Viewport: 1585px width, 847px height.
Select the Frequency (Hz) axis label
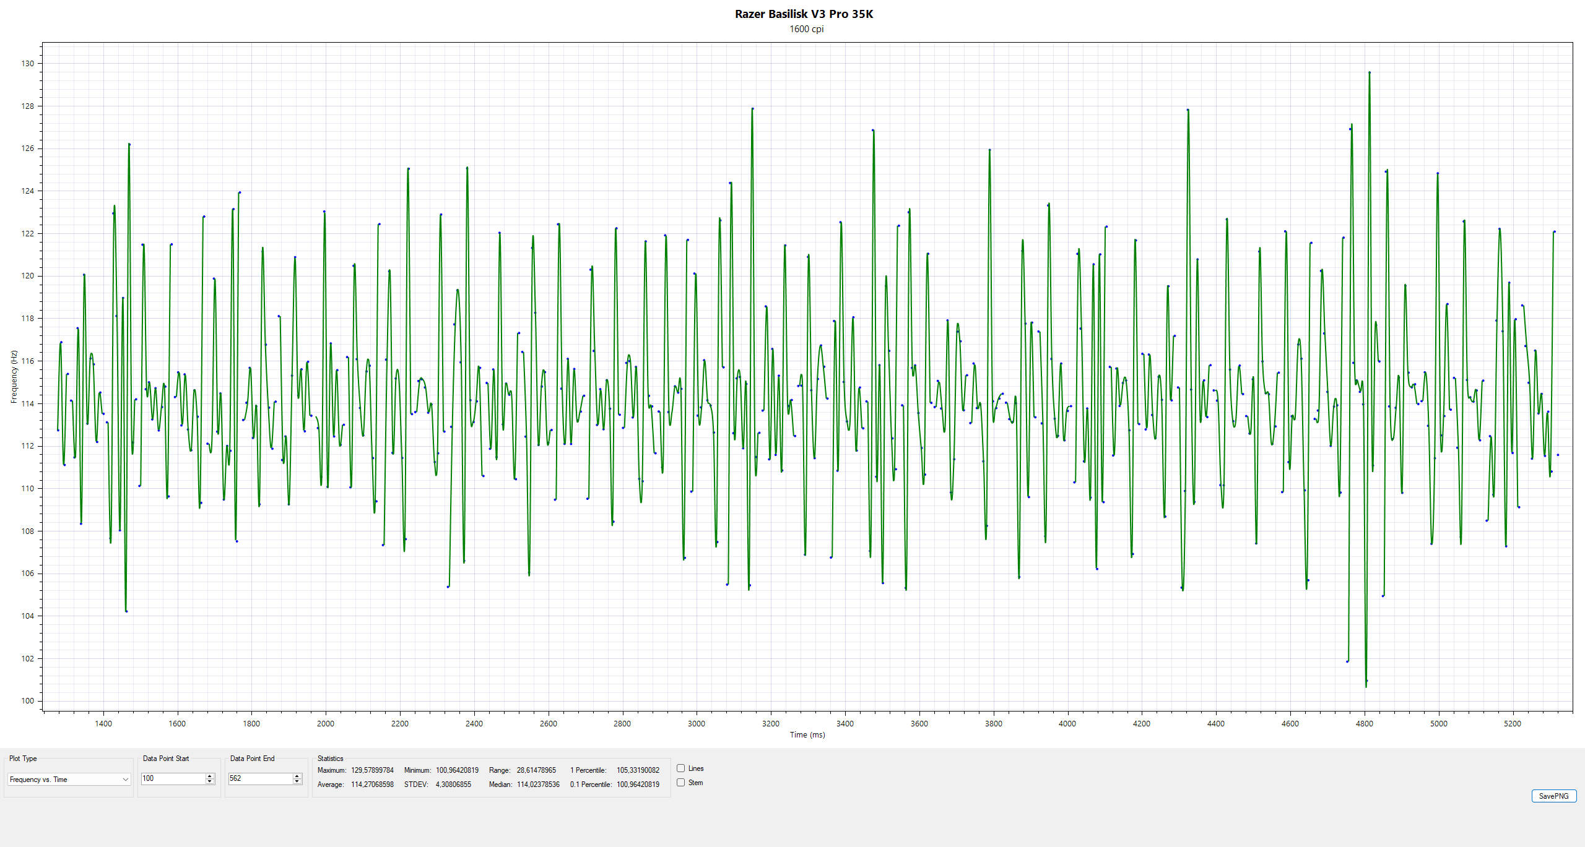coord(14,377)
